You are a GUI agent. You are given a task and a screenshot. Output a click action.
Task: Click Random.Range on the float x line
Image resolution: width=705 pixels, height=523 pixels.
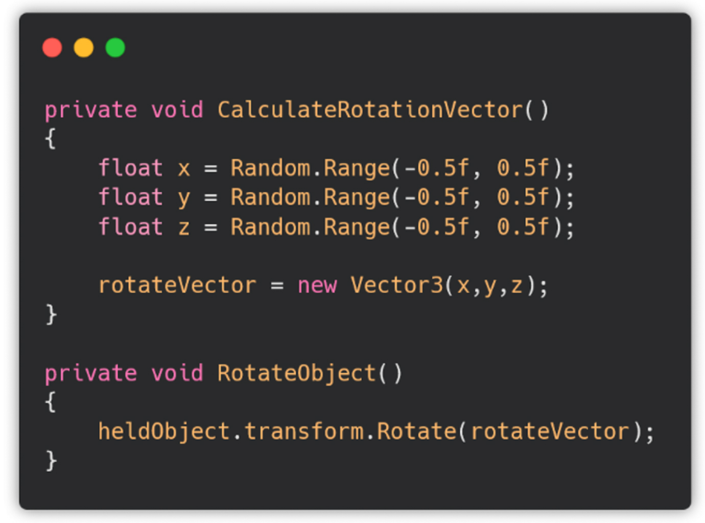[x=311, y=169]
